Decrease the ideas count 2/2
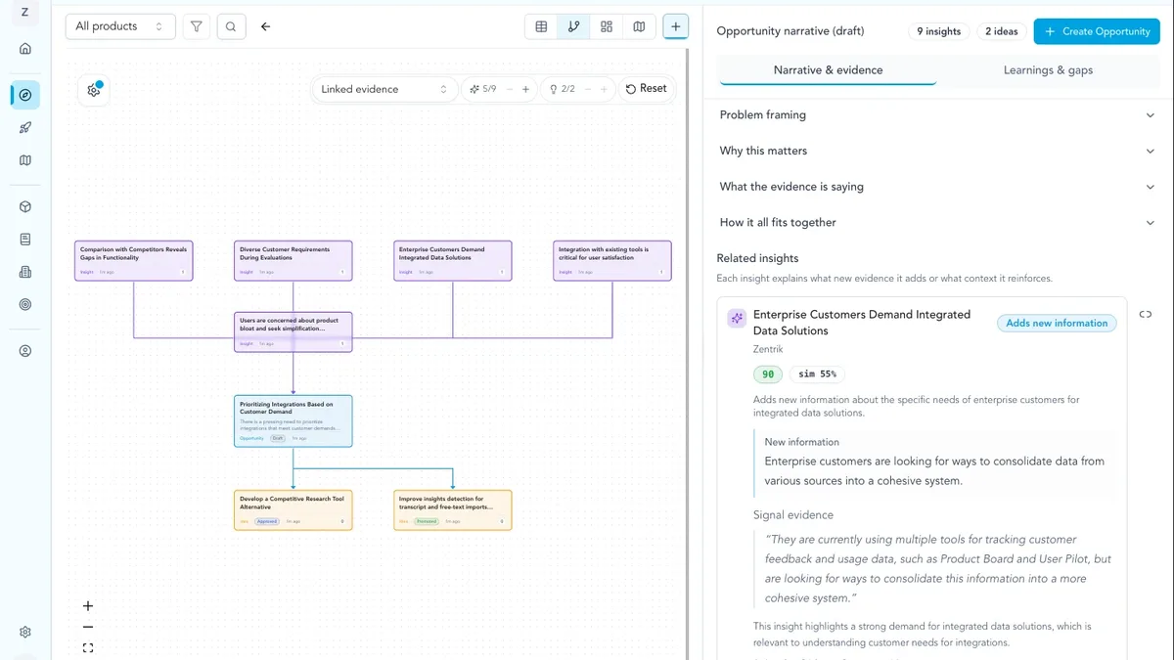 tap(587, 89)
